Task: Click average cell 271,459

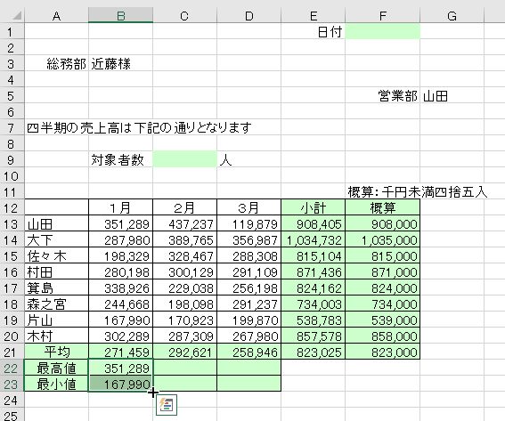Action: (121, 352)
